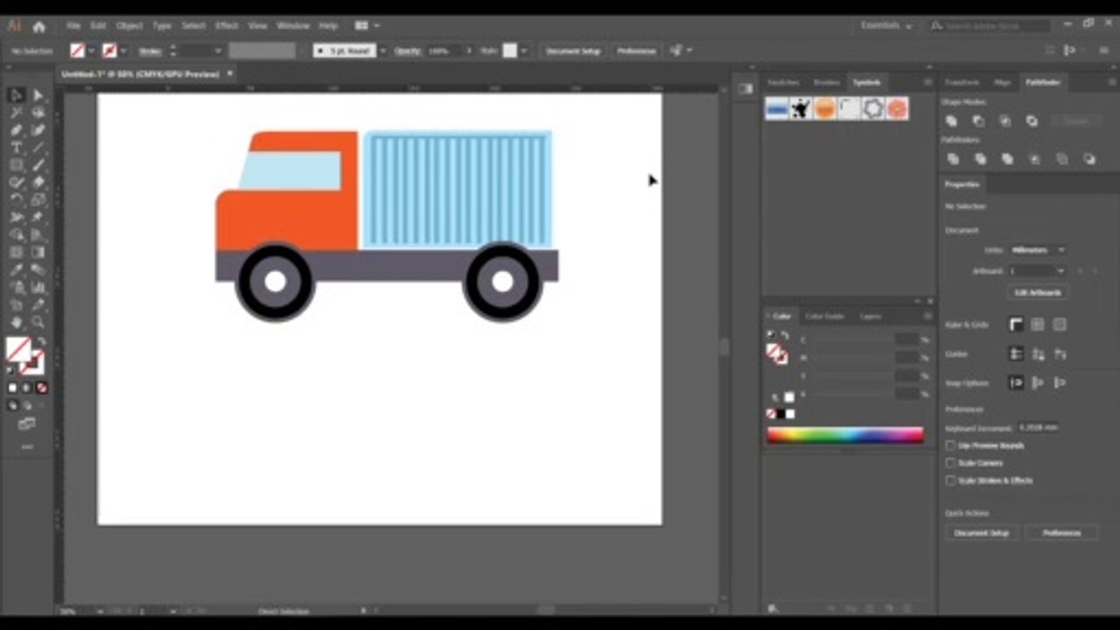Click Unite shape mode in Pathfinder

952,121
